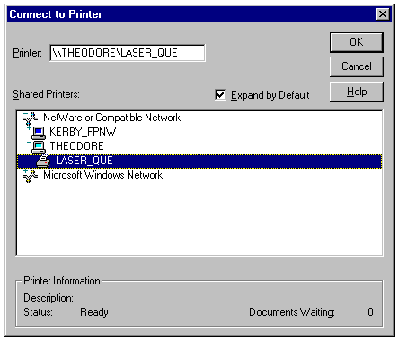399x341 pixels.
Task: Click the LASER_QUE printer icon
Action: pos(44,162)
